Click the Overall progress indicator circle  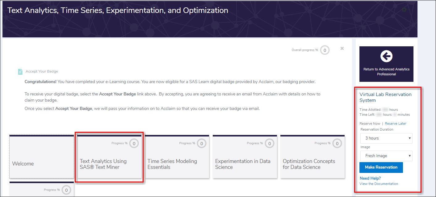point(325,50)
